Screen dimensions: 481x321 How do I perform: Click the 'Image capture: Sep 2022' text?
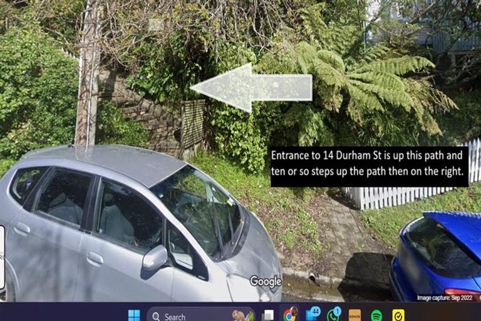pyautogui.click(x=445, y=298)
